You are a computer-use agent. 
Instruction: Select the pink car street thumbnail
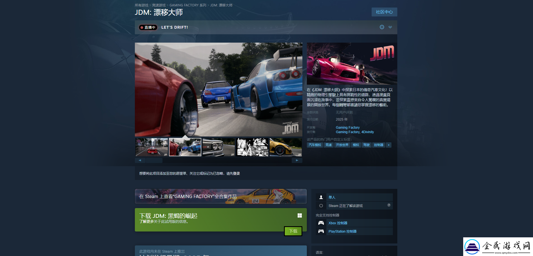[152, 147]
